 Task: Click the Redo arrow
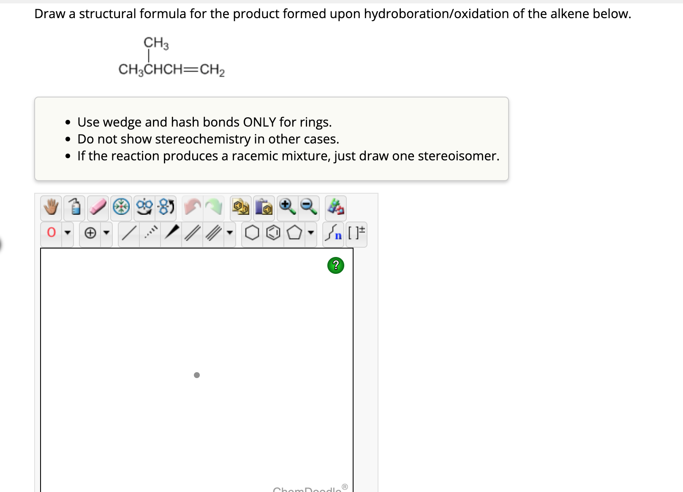point(214,207)
